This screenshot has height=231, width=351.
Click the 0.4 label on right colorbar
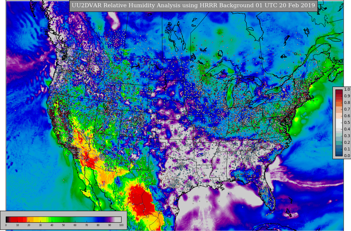pyautogui.click(x=347, y=129)
